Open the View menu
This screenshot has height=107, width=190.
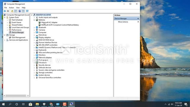pyautogui.click(x=18, y=8)
